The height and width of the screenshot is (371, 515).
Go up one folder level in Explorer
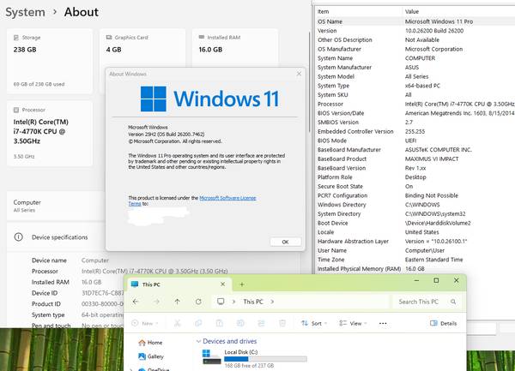177,302
